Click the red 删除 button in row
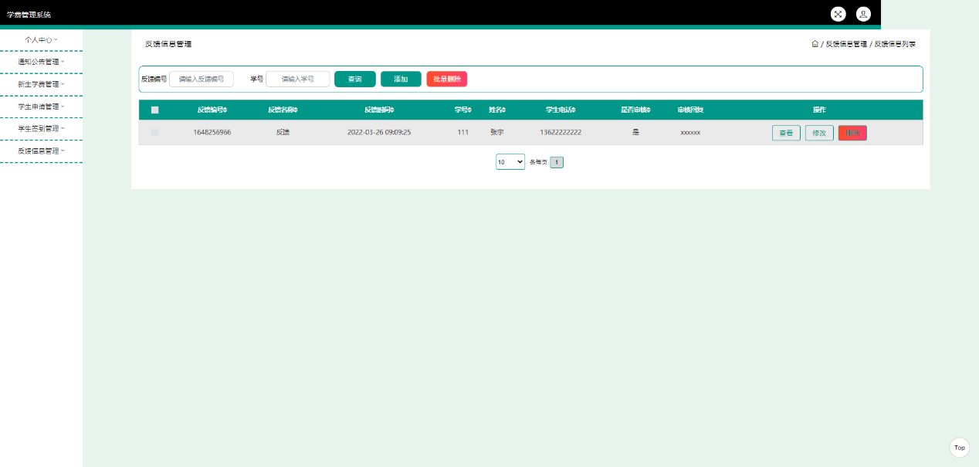 (852, 133)
